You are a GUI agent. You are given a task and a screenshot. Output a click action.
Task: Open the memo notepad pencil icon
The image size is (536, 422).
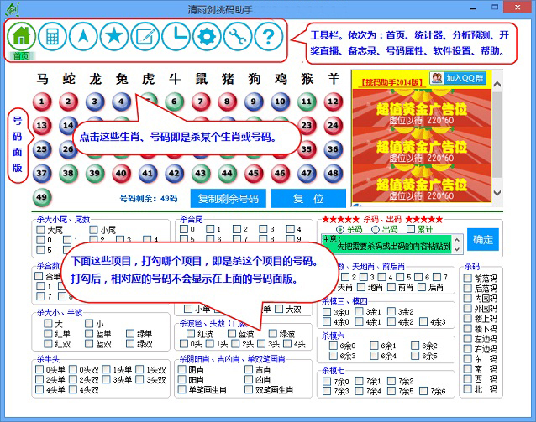pos(145,36)
